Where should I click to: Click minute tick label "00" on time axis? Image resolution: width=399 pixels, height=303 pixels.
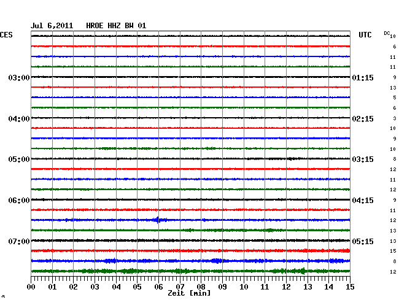pyautogui.click(x=31, y=286)
